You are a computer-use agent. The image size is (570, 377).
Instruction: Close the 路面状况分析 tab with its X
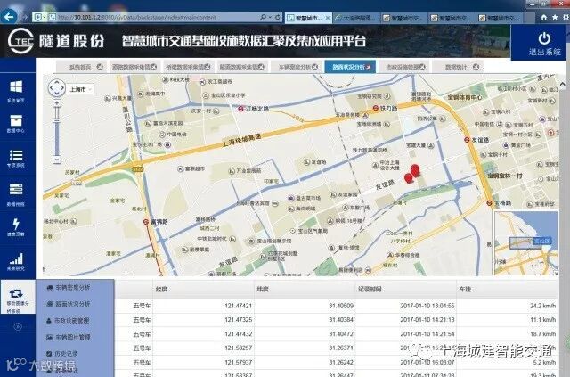(x=369, y=67)
